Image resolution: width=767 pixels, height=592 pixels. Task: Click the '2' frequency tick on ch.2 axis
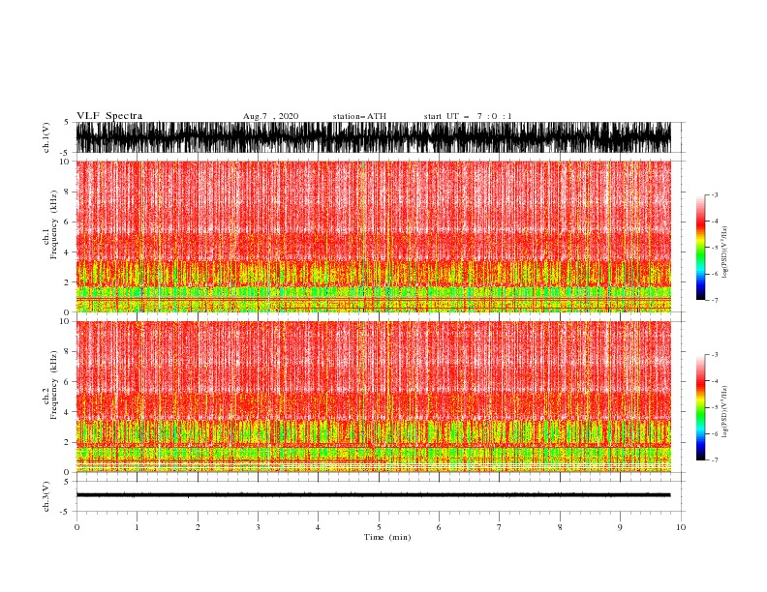(x=68, y=442)
